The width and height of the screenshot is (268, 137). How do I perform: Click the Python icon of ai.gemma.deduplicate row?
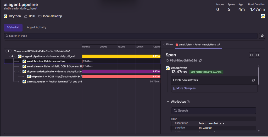tap(24, 71)
